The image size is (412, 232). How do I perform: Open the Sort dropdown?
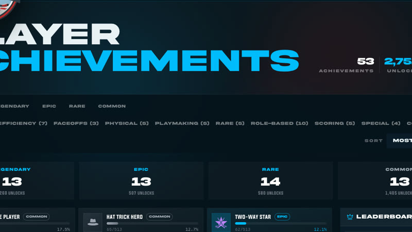point(400,141)
